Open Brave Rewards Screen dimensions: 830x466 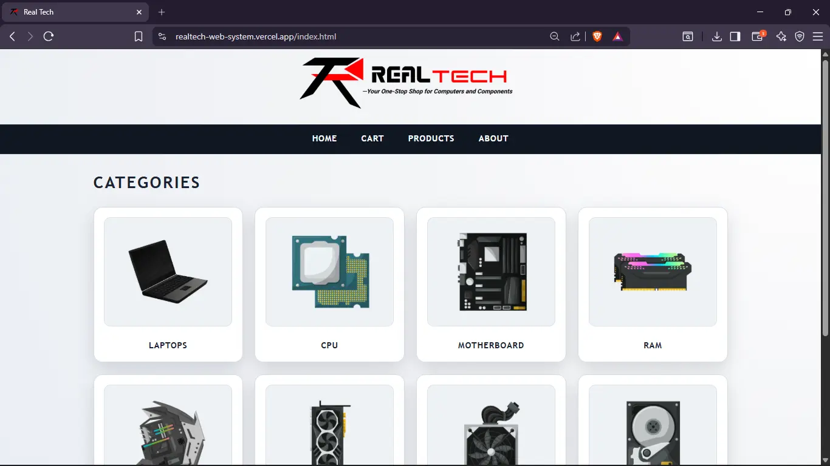[617, 36]
